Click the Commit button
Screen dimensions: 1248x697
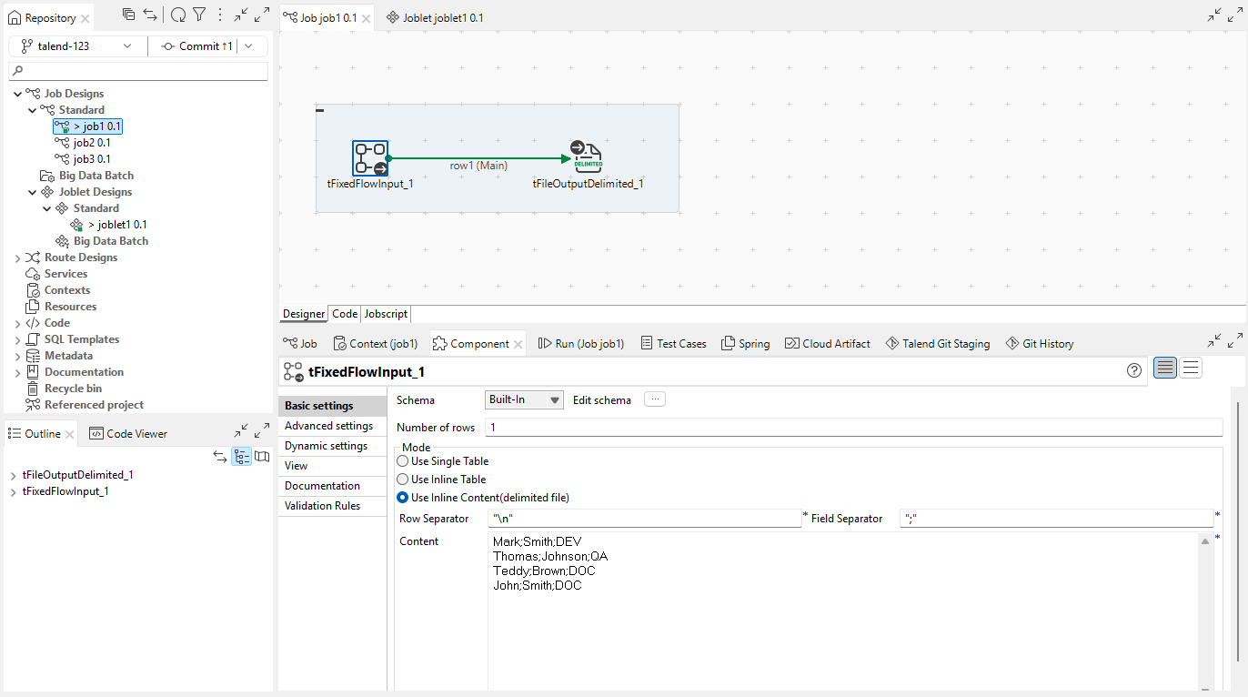[200, 45]
